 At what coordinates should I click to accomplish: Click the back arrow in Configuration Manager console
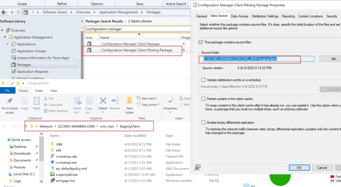pyautogui.click(x=4, y=12)
